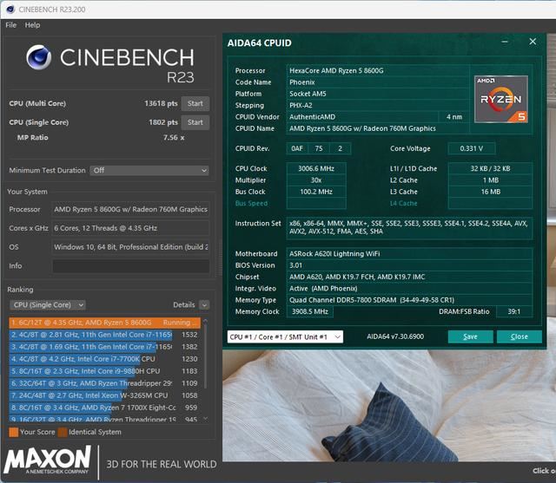Start the CPU Single Core test
556x483 pixels.
195,122
